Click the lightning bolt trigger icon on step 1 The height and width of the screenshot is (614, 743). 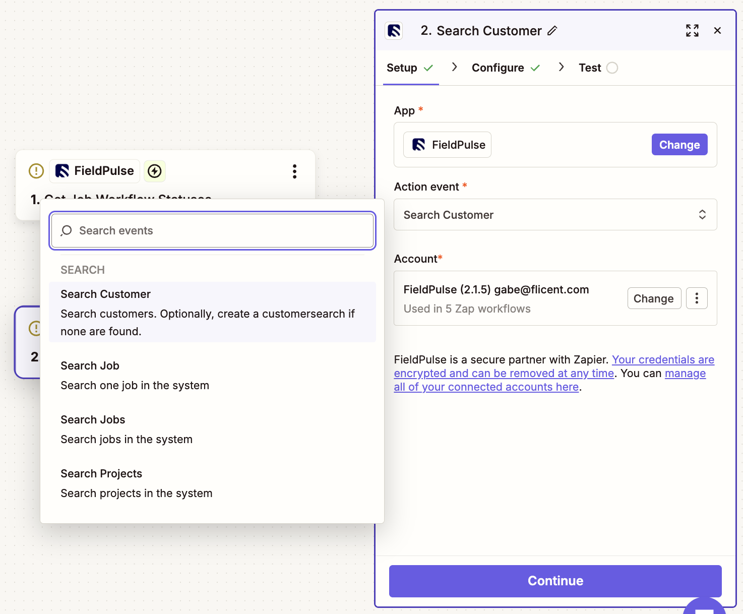point(155,171)
